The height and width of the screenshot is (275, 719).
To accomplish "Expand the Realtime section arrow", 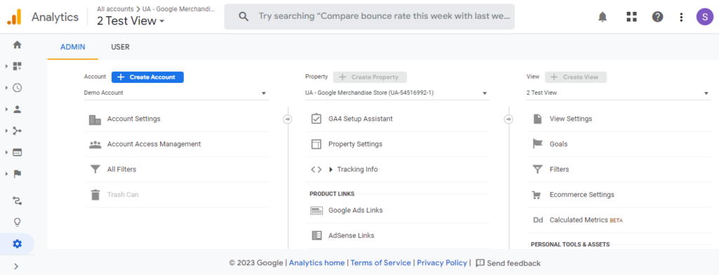I will click(6, 88).
